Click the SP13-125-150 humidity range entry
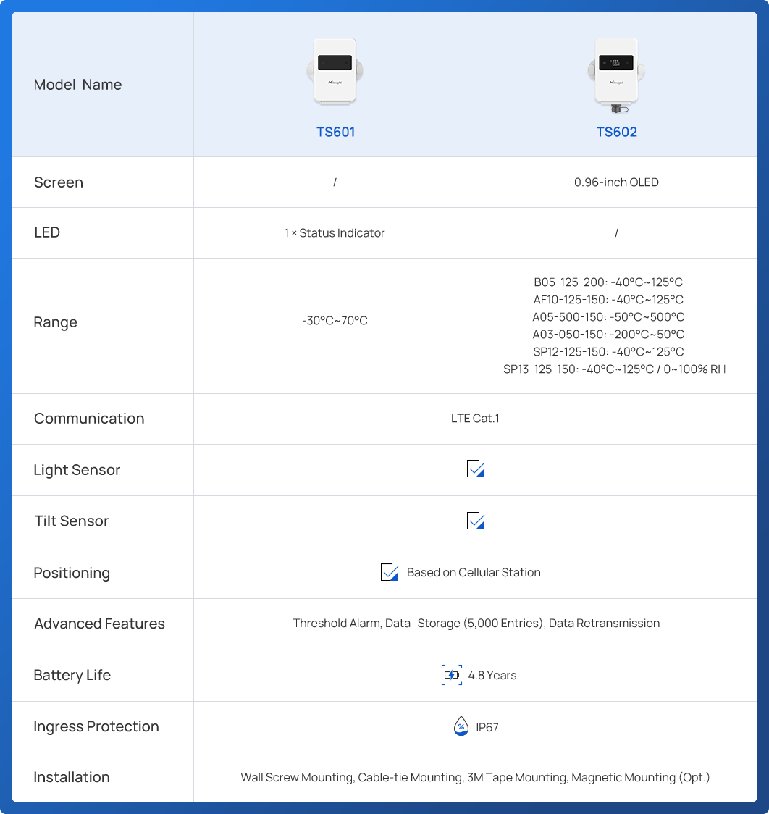 click(x=616, y=369)
